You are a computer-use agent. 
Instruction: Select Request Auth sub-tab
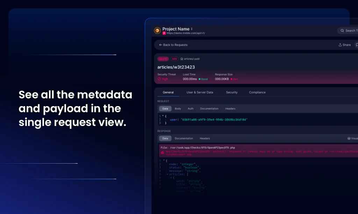coord(191,109)
